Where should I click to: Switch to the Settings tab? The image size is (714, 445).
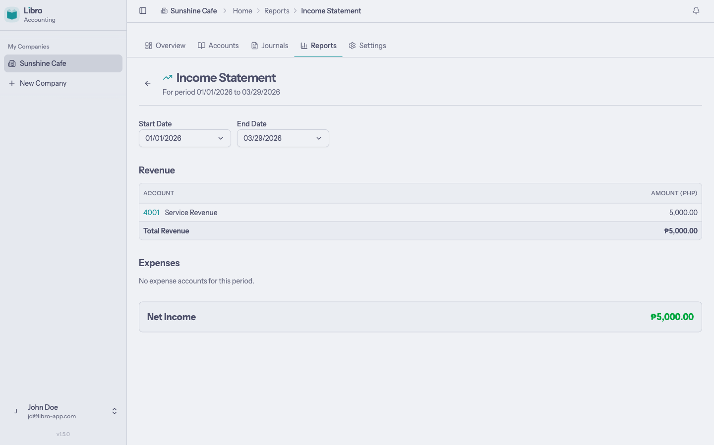[x=367, y=45]
